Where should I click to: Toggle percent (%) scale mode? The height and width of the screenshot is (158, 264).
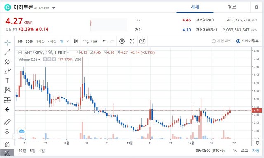(235, 151)
